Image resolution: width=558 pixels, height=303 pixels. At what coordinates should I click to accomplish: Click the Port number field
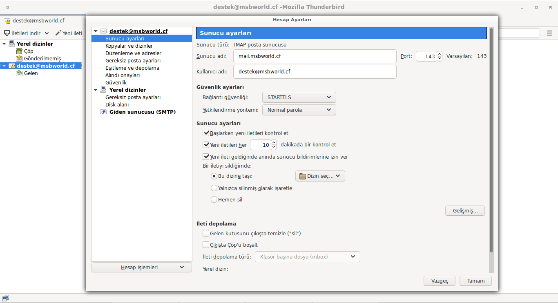coord(426,56)
